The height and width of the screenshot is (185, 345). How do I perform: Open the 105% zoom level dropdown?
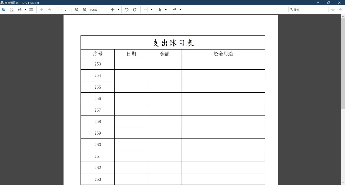tap(97, 10)
